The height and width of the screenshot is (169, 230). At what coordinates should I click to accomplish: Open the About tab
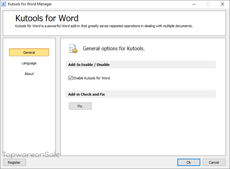[x=29, y=74]
